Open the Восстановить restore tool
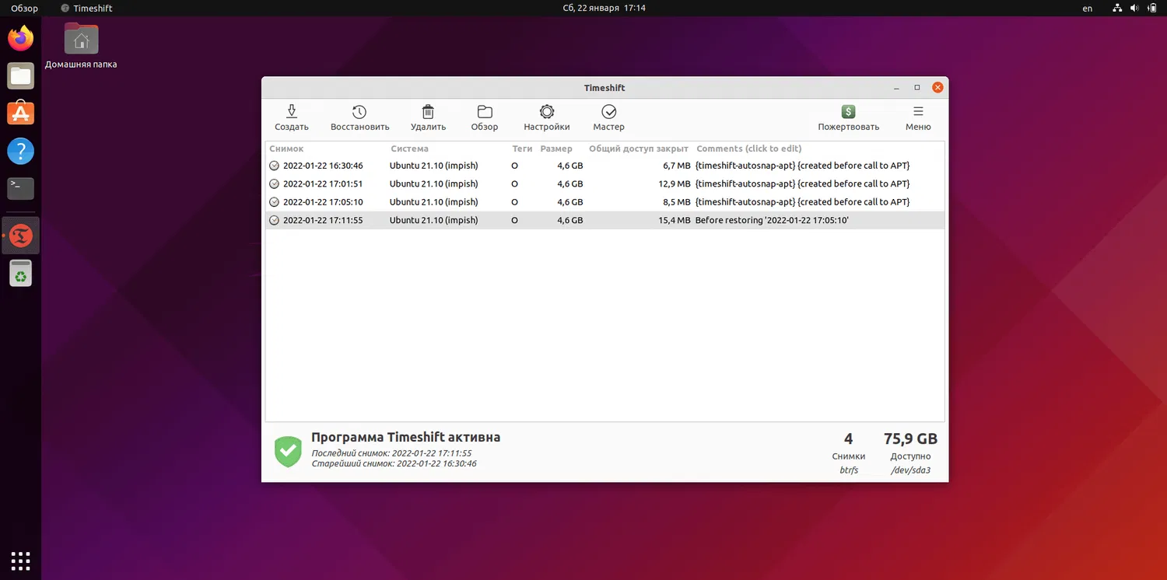The height and width of the screenshot is (580, 1167). pyautogui.click(x=359, y=118)
